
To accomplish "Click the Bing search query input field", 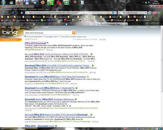I will click(48, 33).
